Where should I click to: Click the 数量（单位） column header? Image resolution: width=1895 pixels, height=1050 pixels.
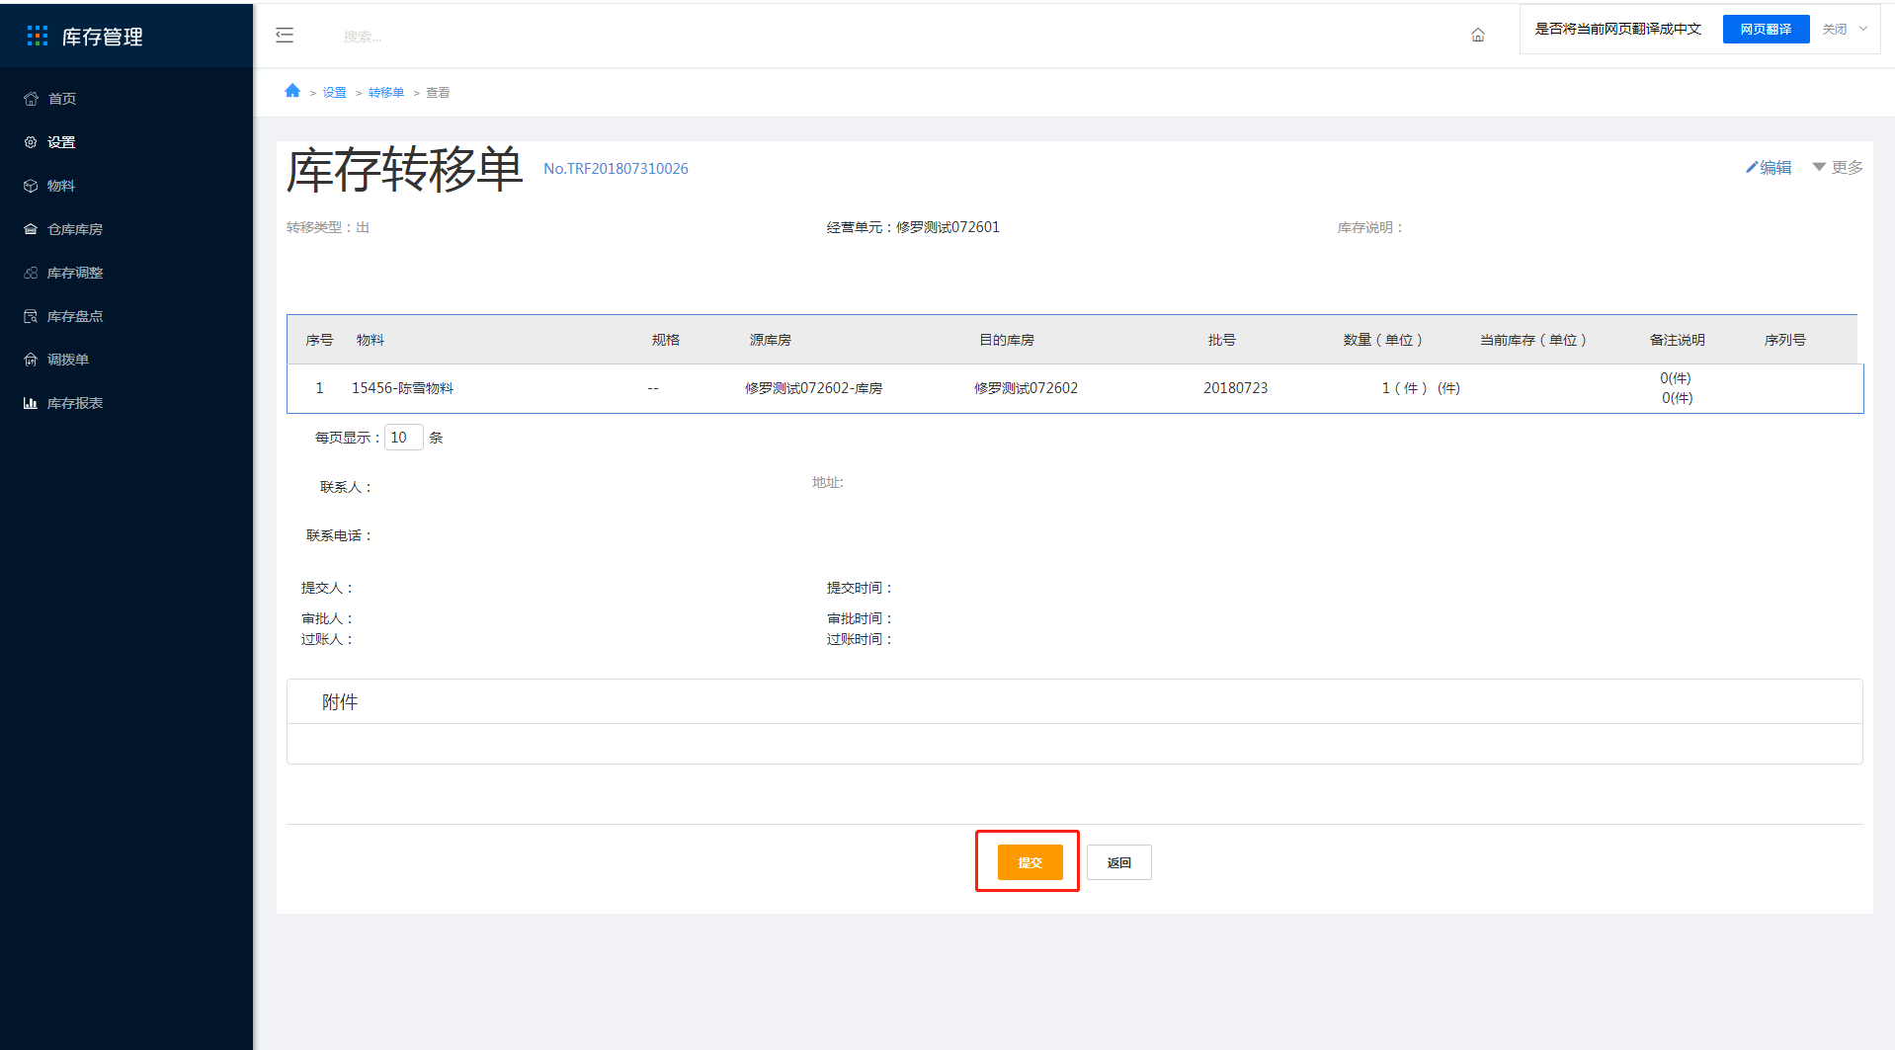point(1383,340)
